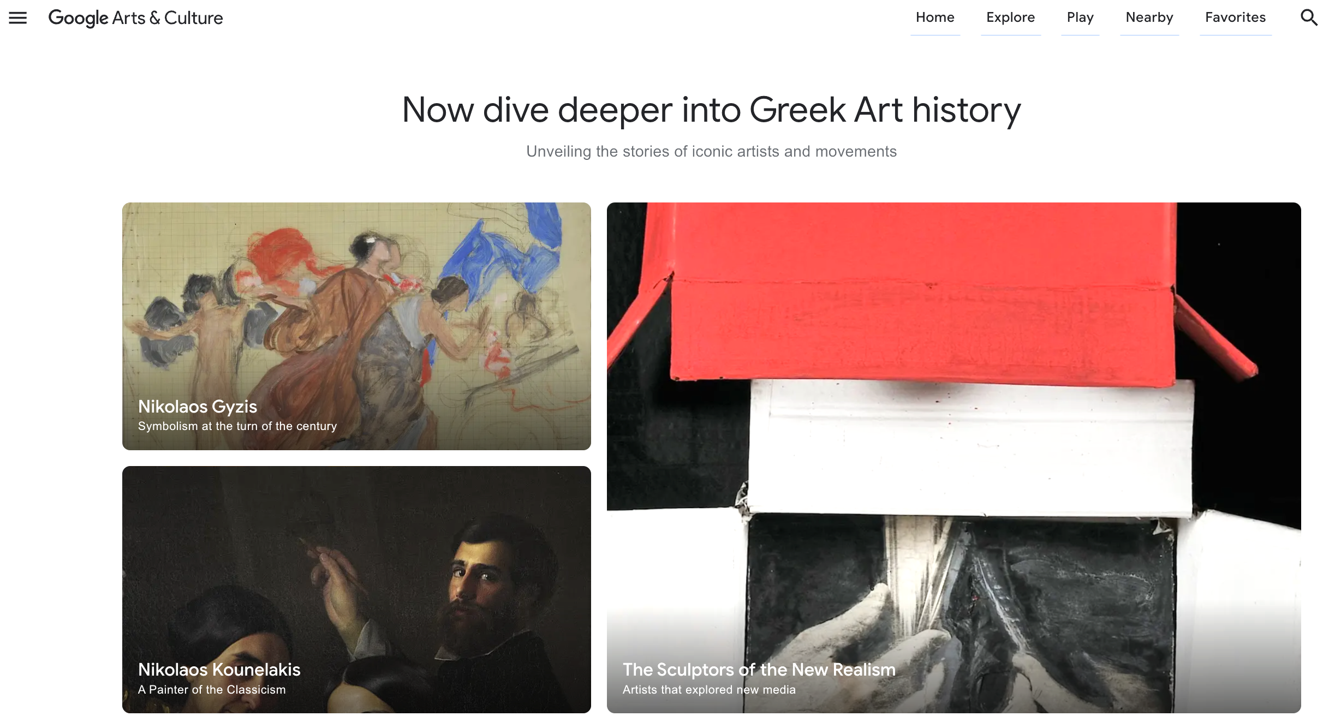1323x728 pixels.
Task: Go to the Home tab
Action: (935, 17)
